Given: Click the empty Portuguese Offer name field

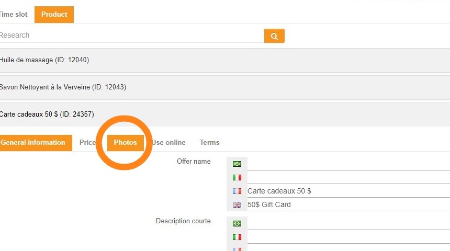Looking at the screenshot, I should click(348, 164).
